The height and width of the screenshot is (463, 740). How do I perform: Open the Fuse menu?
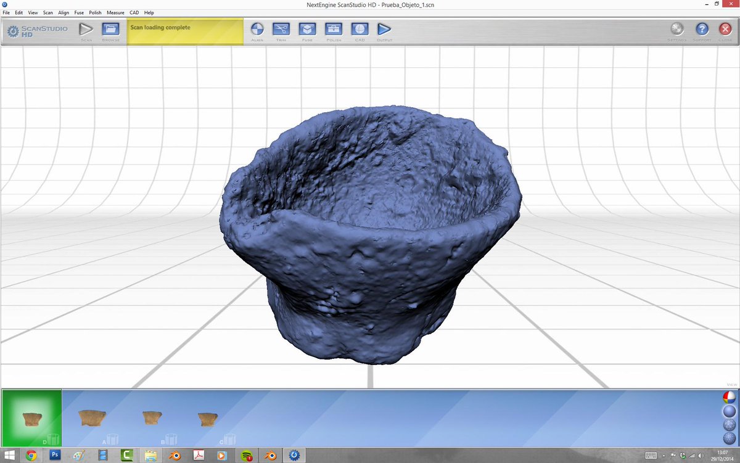tap(79, 12)
